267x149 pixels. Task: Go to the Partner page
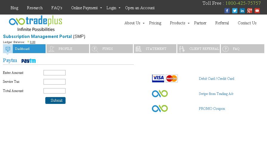click(200, 23)
